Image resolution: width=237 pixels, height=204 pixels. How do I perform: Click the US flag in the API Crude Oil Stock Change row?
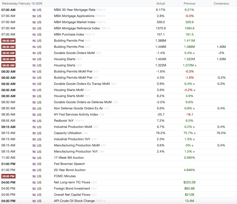[x=34, y=201]
